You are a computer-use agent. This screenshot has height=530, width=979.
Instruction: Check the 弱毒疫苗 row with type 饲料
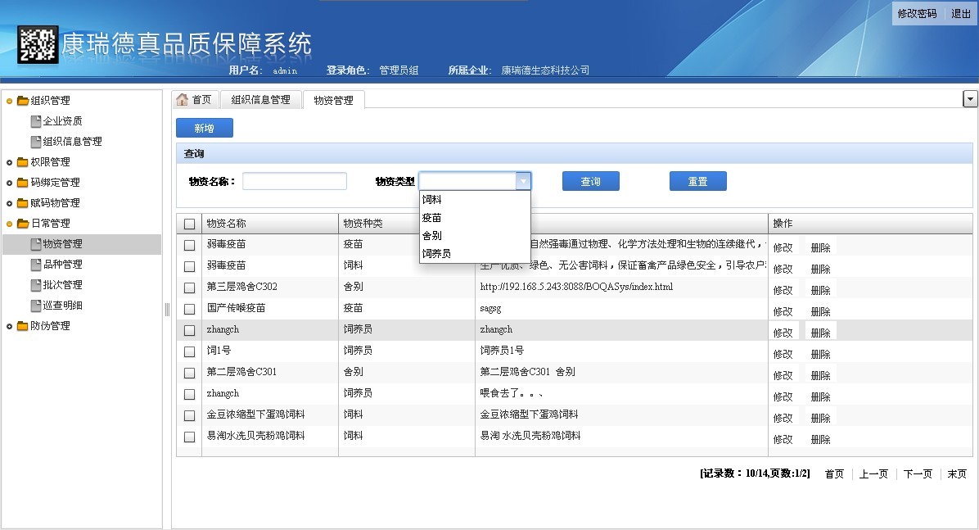(190, 267)
